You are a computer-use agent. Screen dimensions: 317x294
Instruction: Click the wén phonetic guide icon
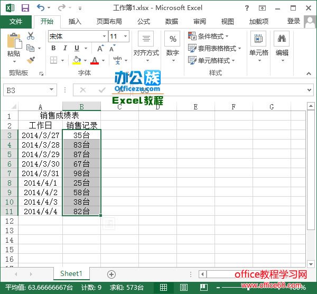(117, 60)
